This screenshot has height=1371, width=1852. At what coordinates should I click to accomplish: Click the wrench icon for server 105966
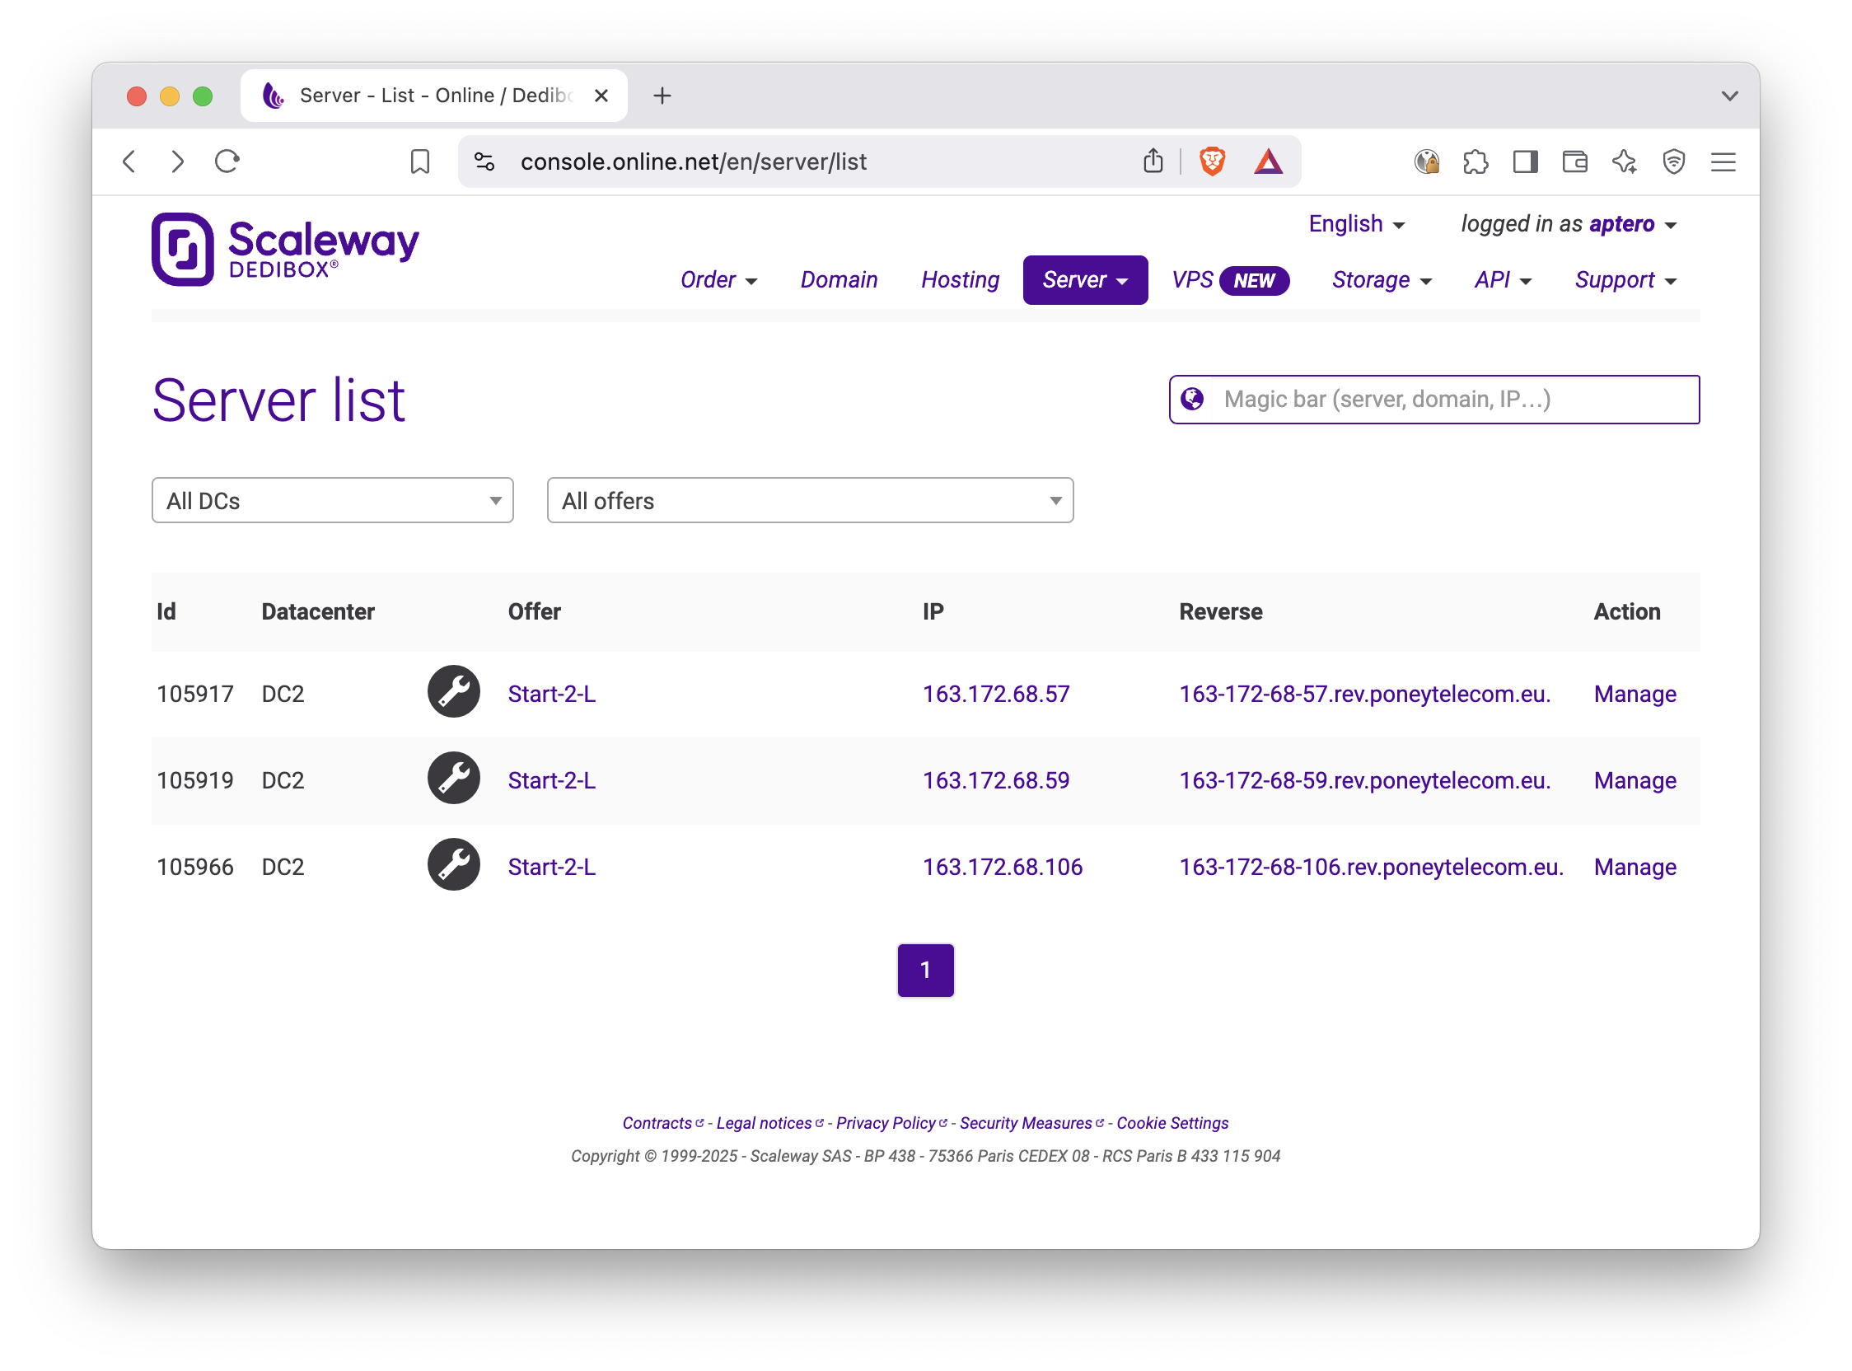click(x=454, y=865)
